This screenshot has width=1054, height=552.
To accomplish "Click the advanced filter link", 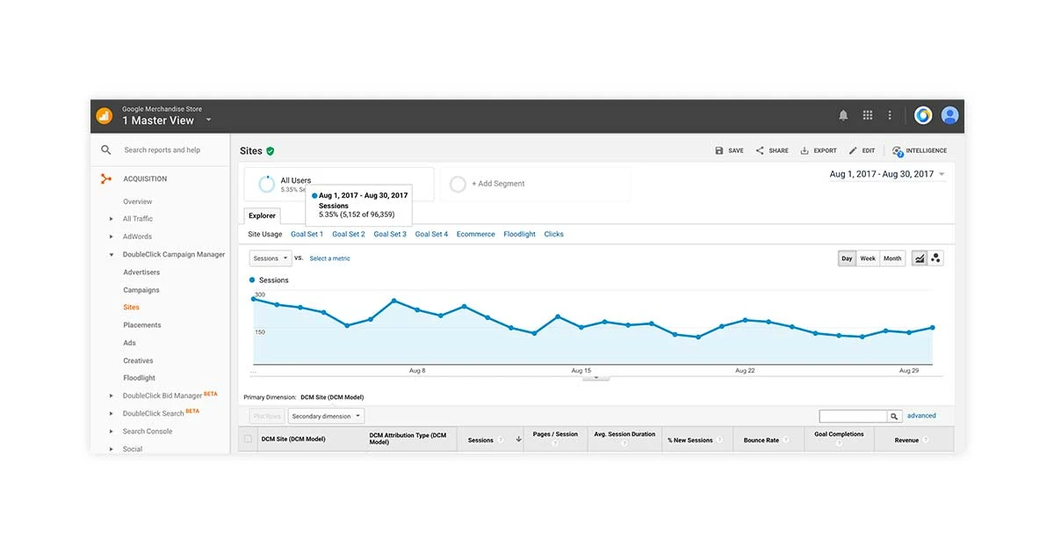I will [921, 415].
